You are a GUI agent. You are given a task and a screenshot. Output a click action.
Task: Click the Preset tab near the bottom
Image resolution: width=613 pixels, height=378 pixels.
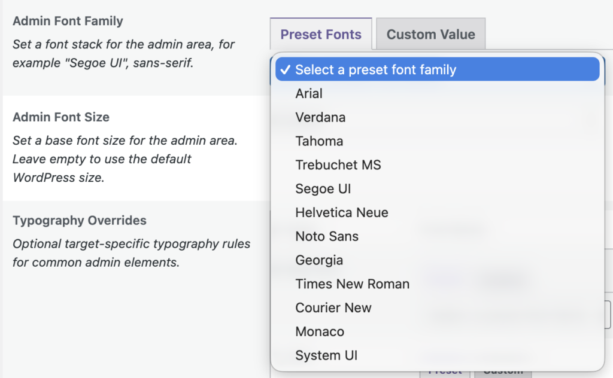444,371
